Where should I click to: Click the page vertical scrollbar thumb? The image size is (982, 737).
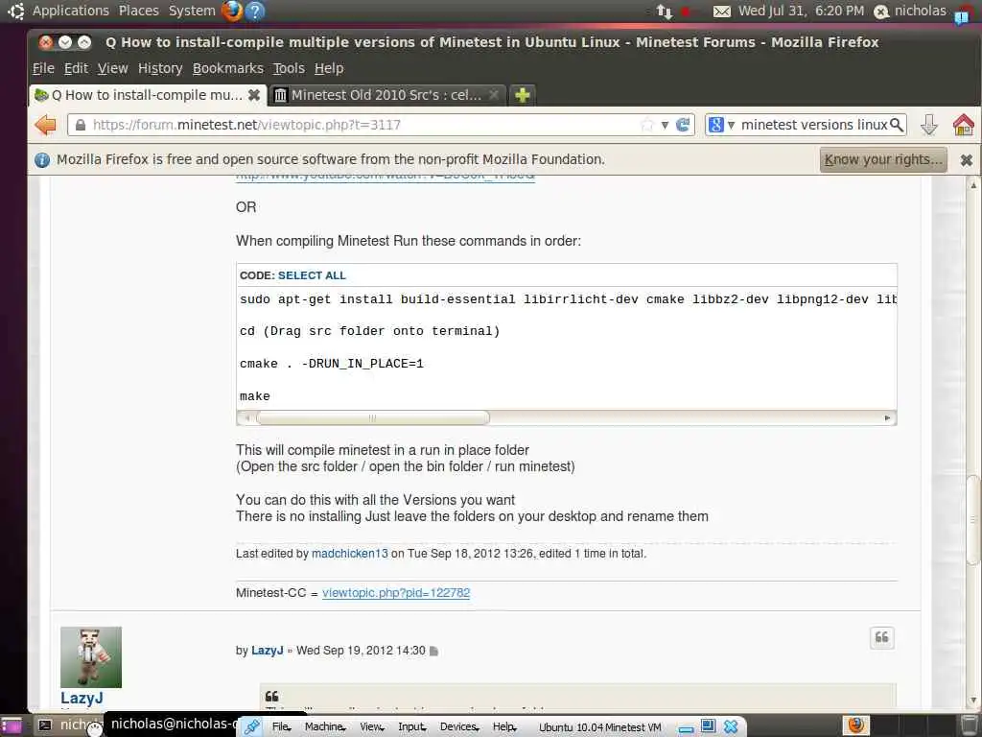click(972, 520)
